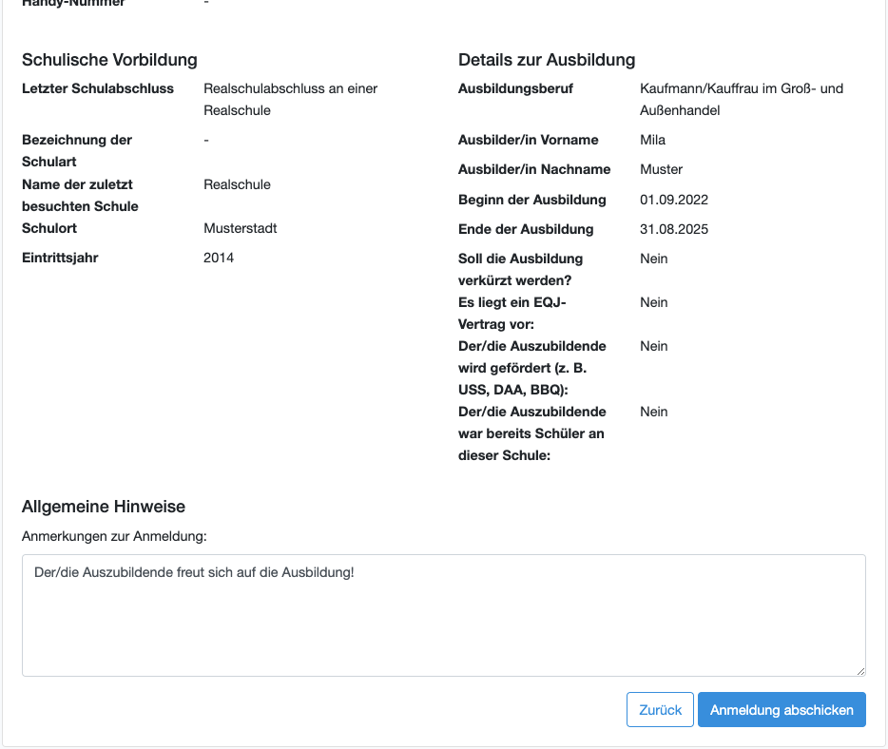This screenshot has height=749, width=888.
Task: Click the Details zur Ausbildung heading
Action: [546, 60]
